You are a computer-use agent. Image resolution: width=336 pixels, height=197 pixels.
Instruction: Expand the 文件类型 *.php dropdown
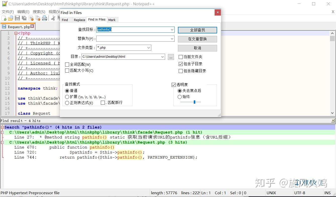(x=149, y=48)
